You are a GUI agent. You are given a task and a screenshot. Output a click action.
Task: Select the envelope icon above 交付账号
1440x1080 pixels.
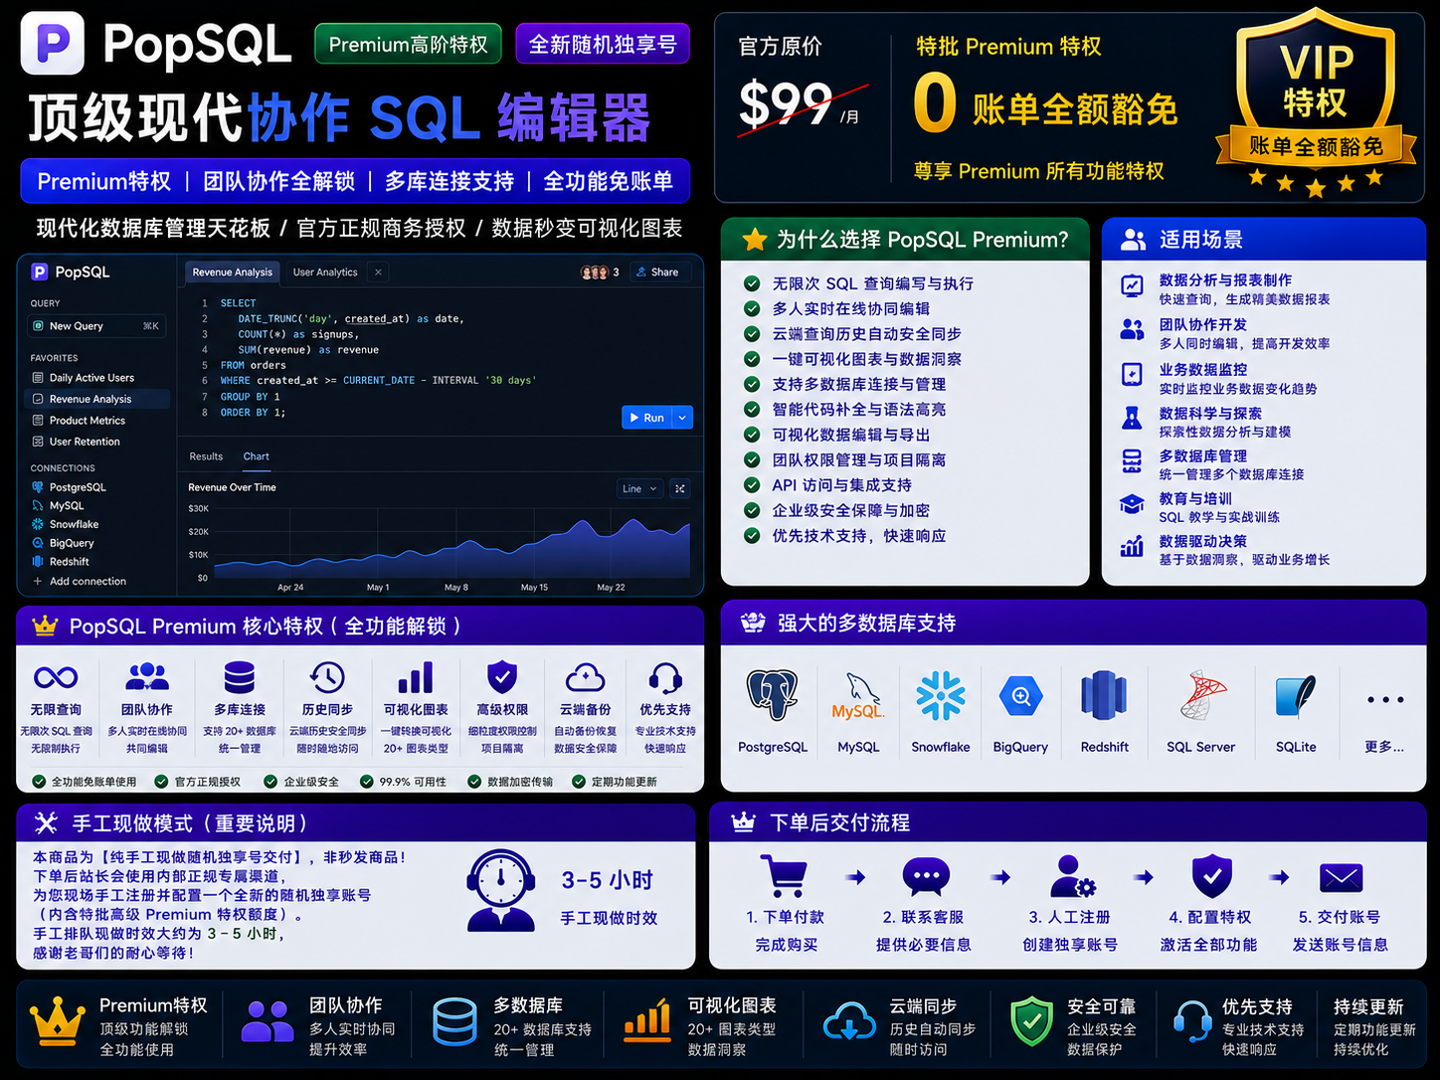click(x=1341, y=877)
